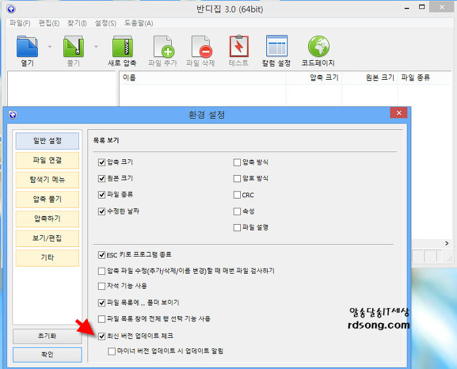The width and height of the screenshot is (457, 369).
Task: Click the 풀기 (Extract) toolbar icon
Action: [x=74, y=47]
